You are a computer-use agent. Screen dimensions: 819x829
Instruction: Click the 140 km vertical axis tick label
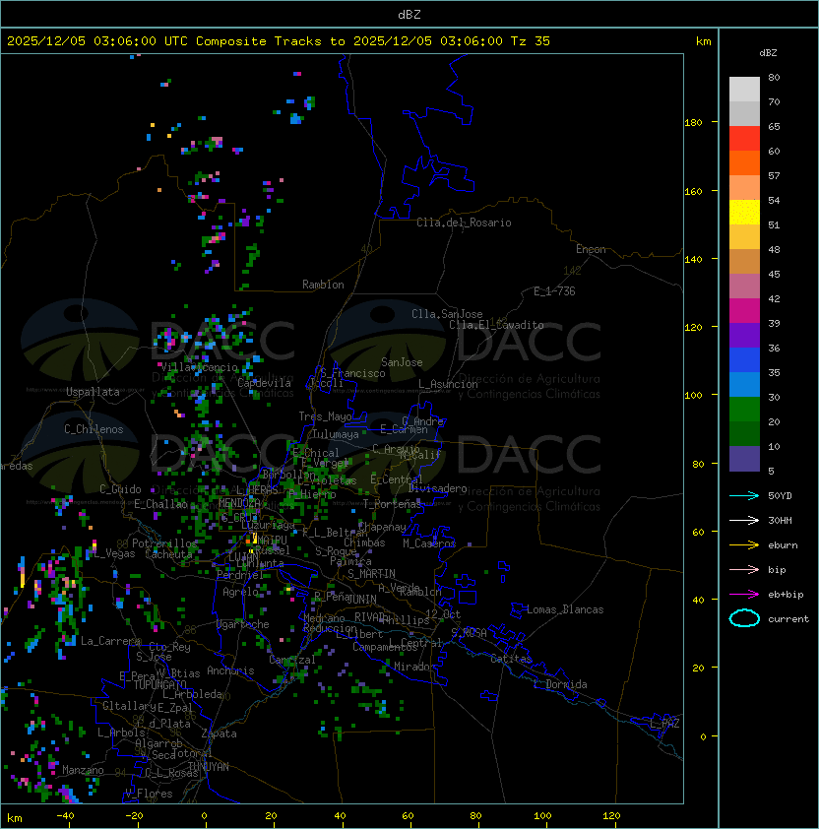(x=693, y=260)
